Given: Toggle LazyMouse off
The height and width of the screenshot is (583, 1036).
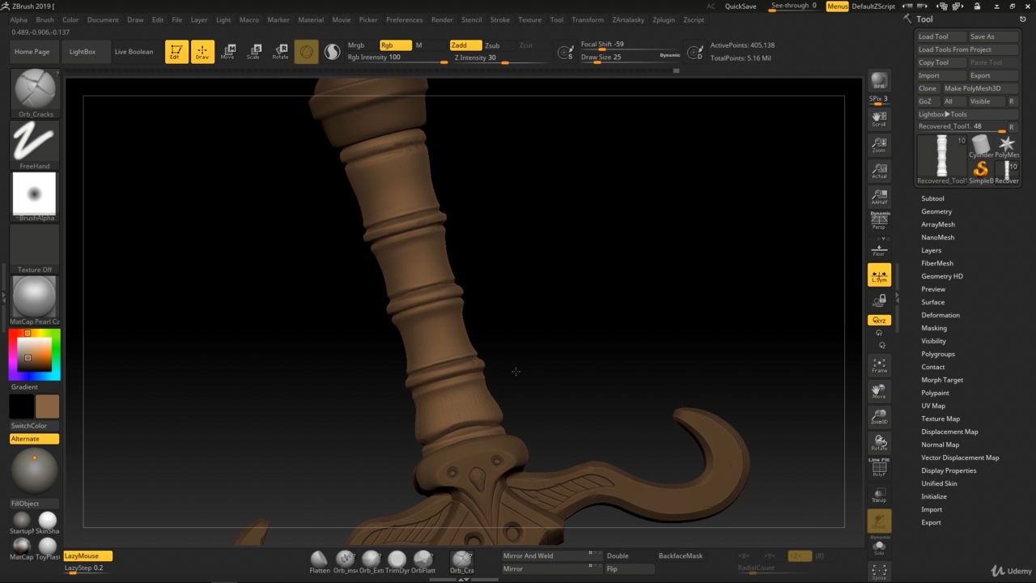Looking at the screenshot, I should tap(87, 556).
